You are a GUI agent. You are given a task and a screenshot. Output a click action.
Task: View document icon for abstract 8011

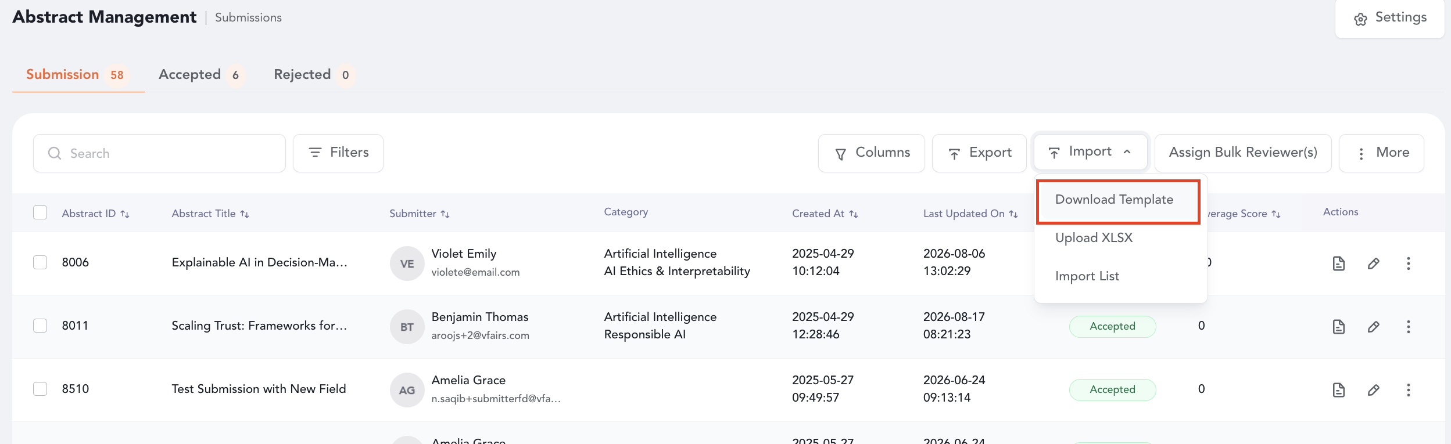[x=1339, y=327]
